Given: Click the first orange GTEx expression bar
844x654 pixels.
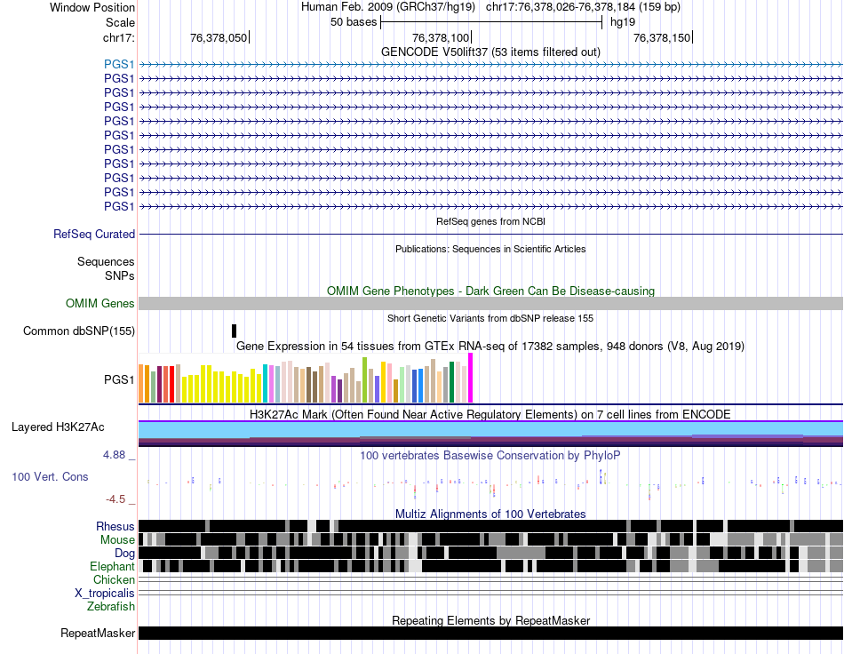Looking at the screenshot, I should coord(141,384).
